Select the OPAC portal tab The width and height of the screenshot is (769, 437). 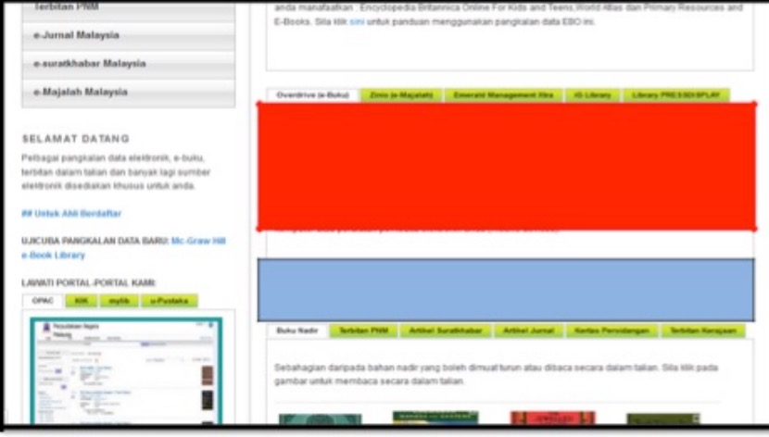(43, 301)
